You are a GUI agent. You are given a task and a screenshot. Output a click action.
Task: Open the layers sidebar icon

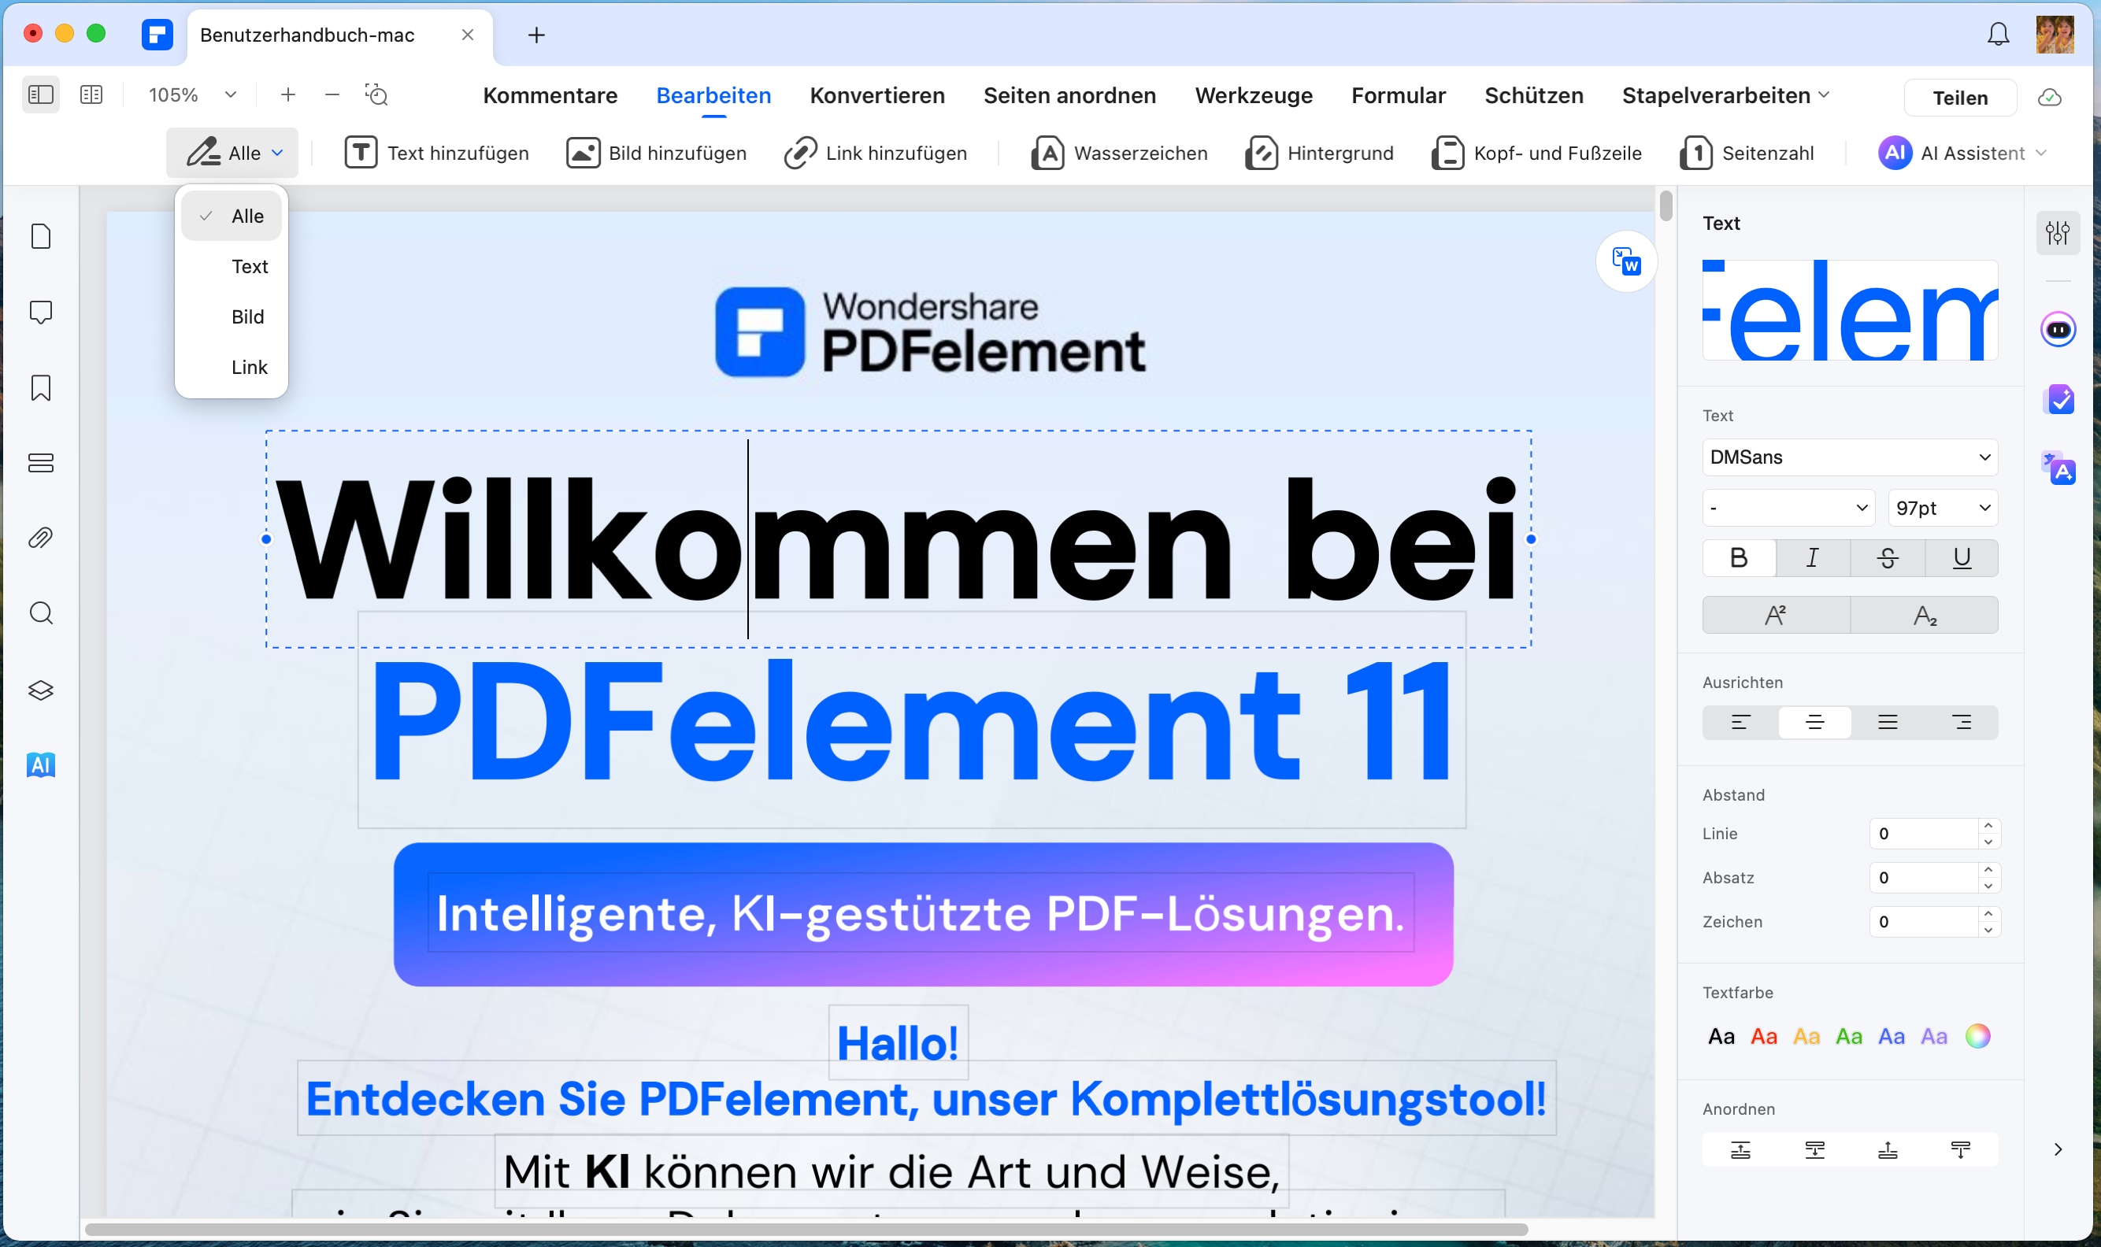coord(40,690)
